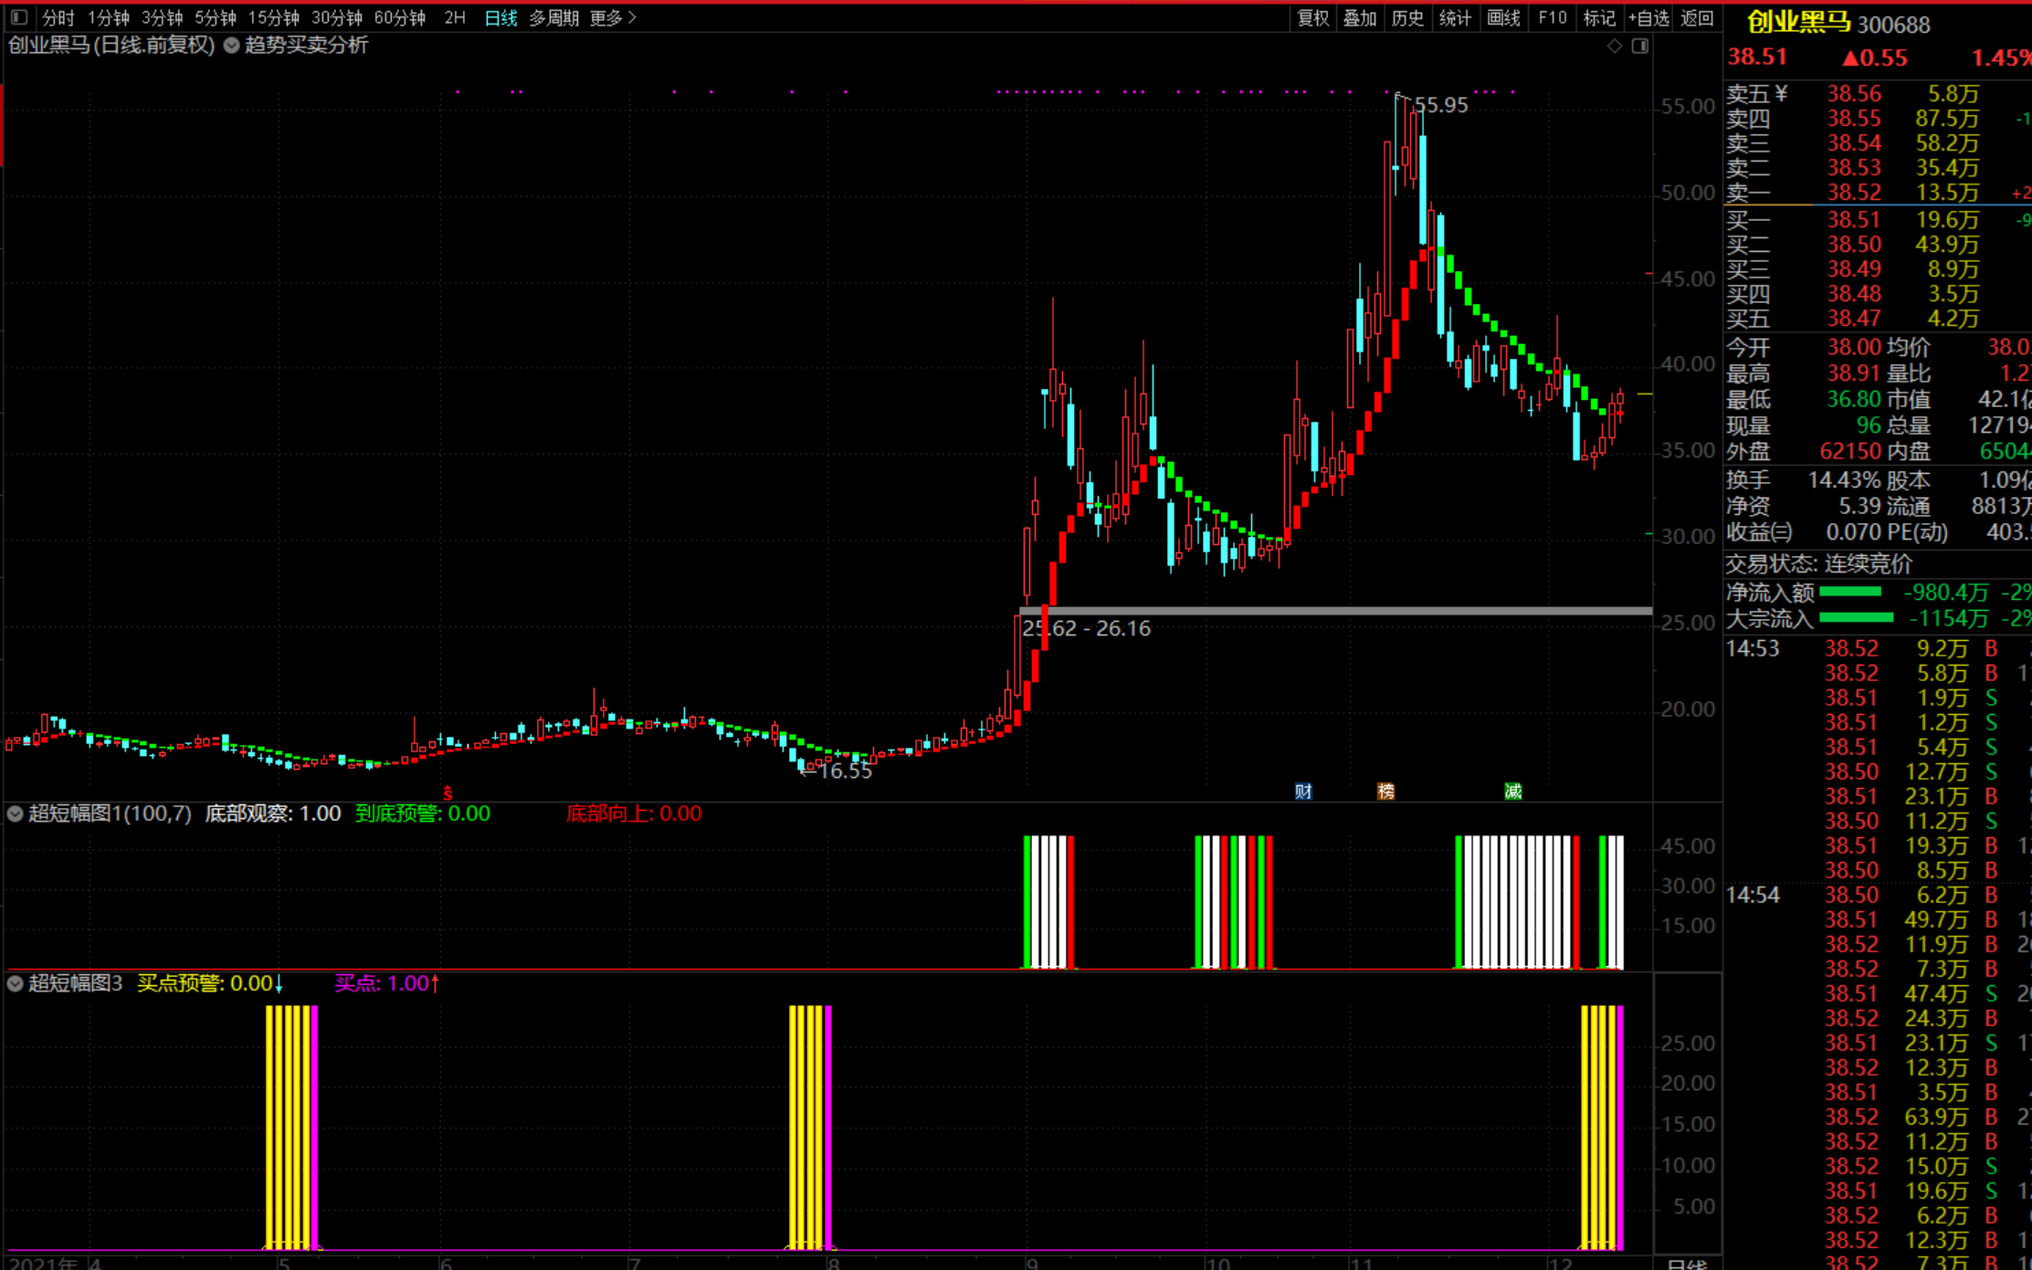This screenshot has height=1270, width=2032.
Task: Add stock via +自选 button
Action: [1648, 17]
